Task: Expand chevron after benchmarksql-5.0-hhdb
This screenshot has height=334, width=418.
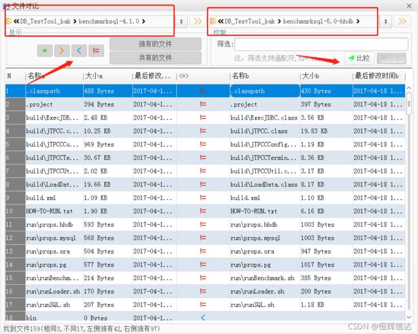Action: pyautogui.click(x=358, y=21)
